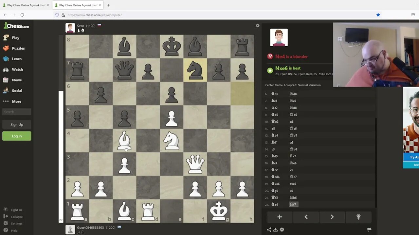Click the plus new game button
This screenshot has height=235, width=419.
click(280, 217)
